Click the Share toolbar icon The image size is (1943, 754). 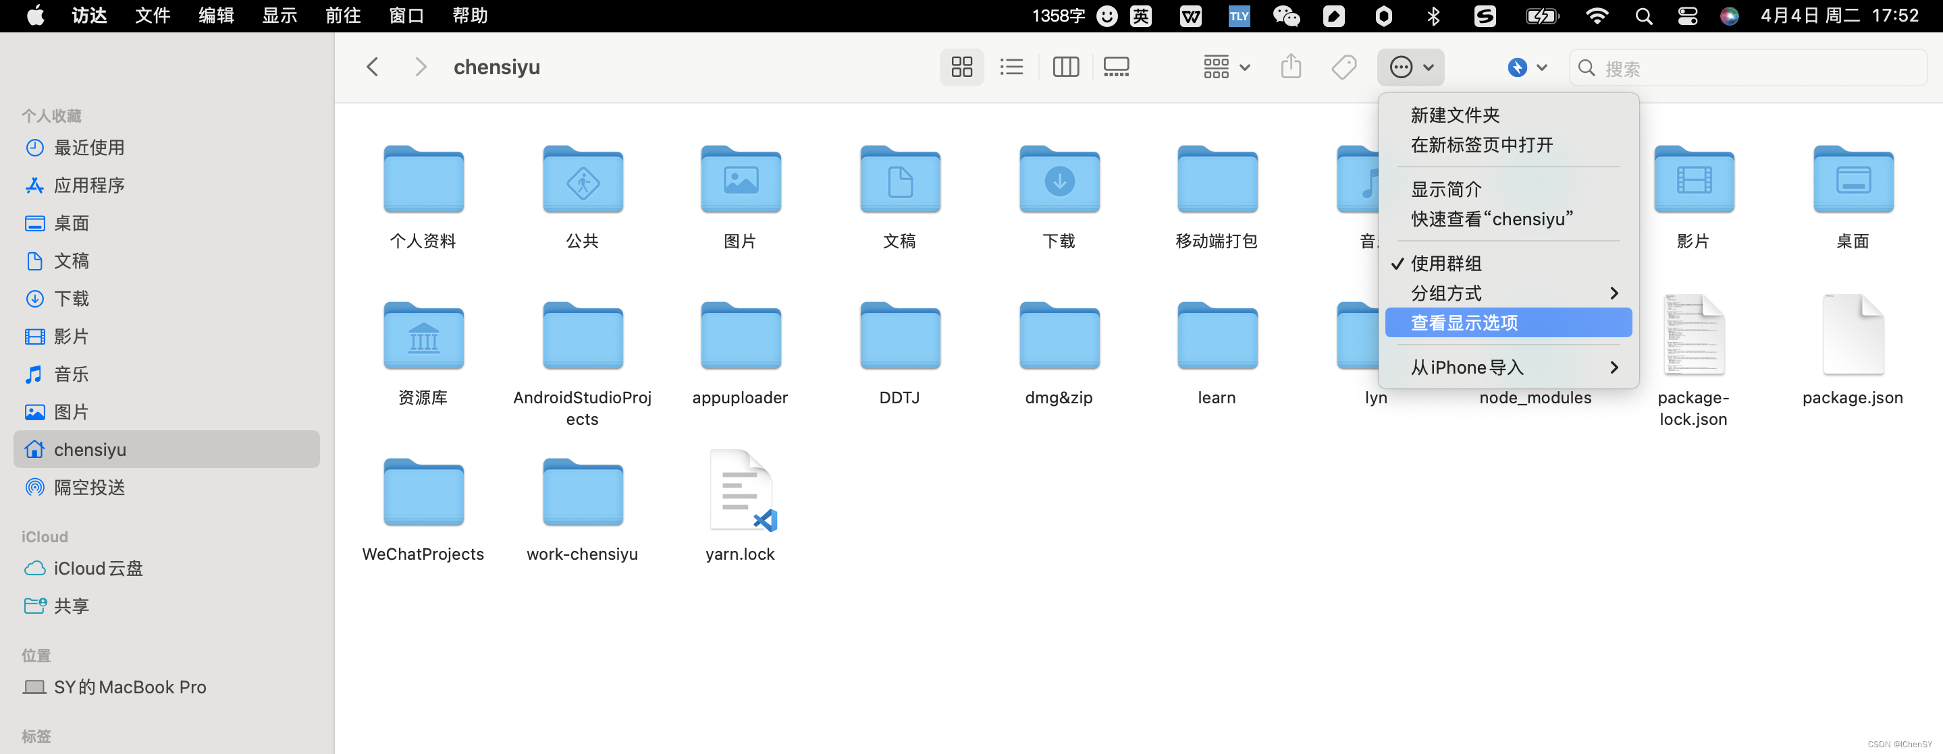point(1291,67)
